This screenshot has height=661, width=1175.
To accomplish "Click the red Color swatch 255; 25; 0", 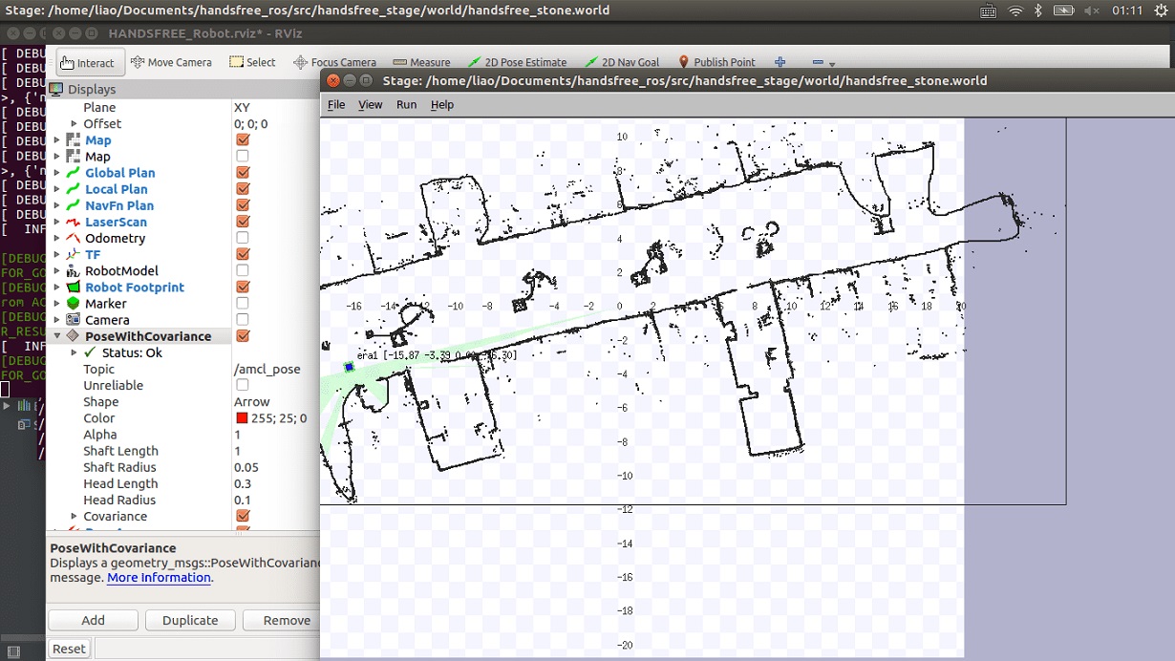I will (x=243, y=418).
